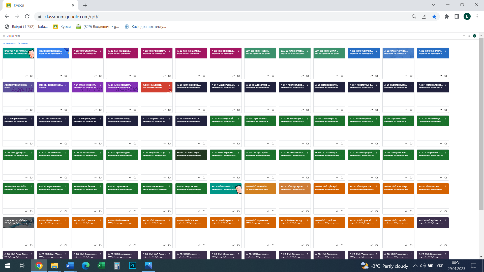Open gradebook for Архітектурна біоніка card
Viewport: 484px width, 272px height.
click(26, 110)
